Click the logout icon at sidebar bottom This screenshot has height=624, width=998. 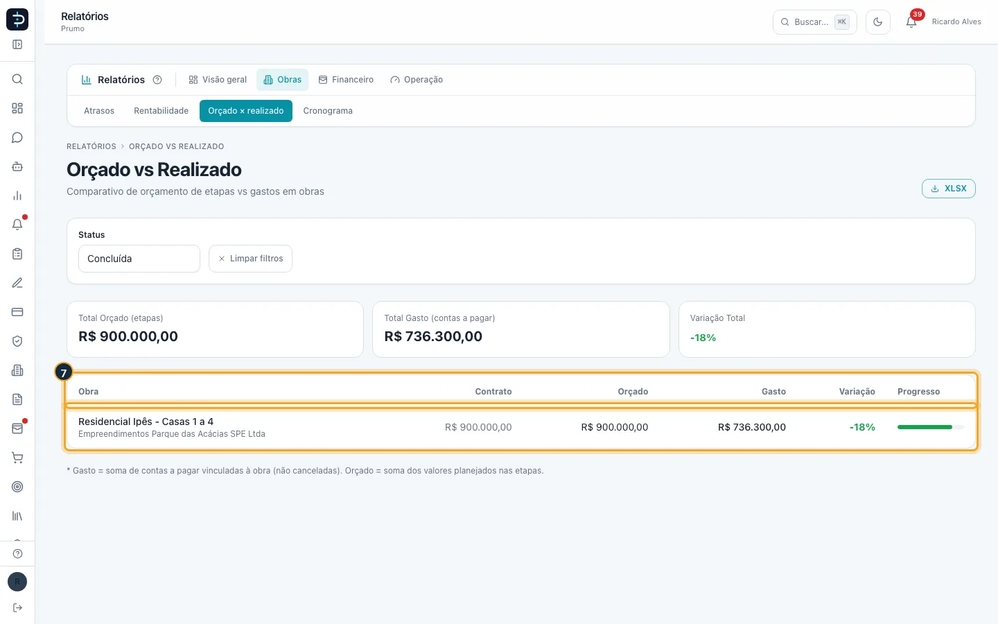click(17, 608)
